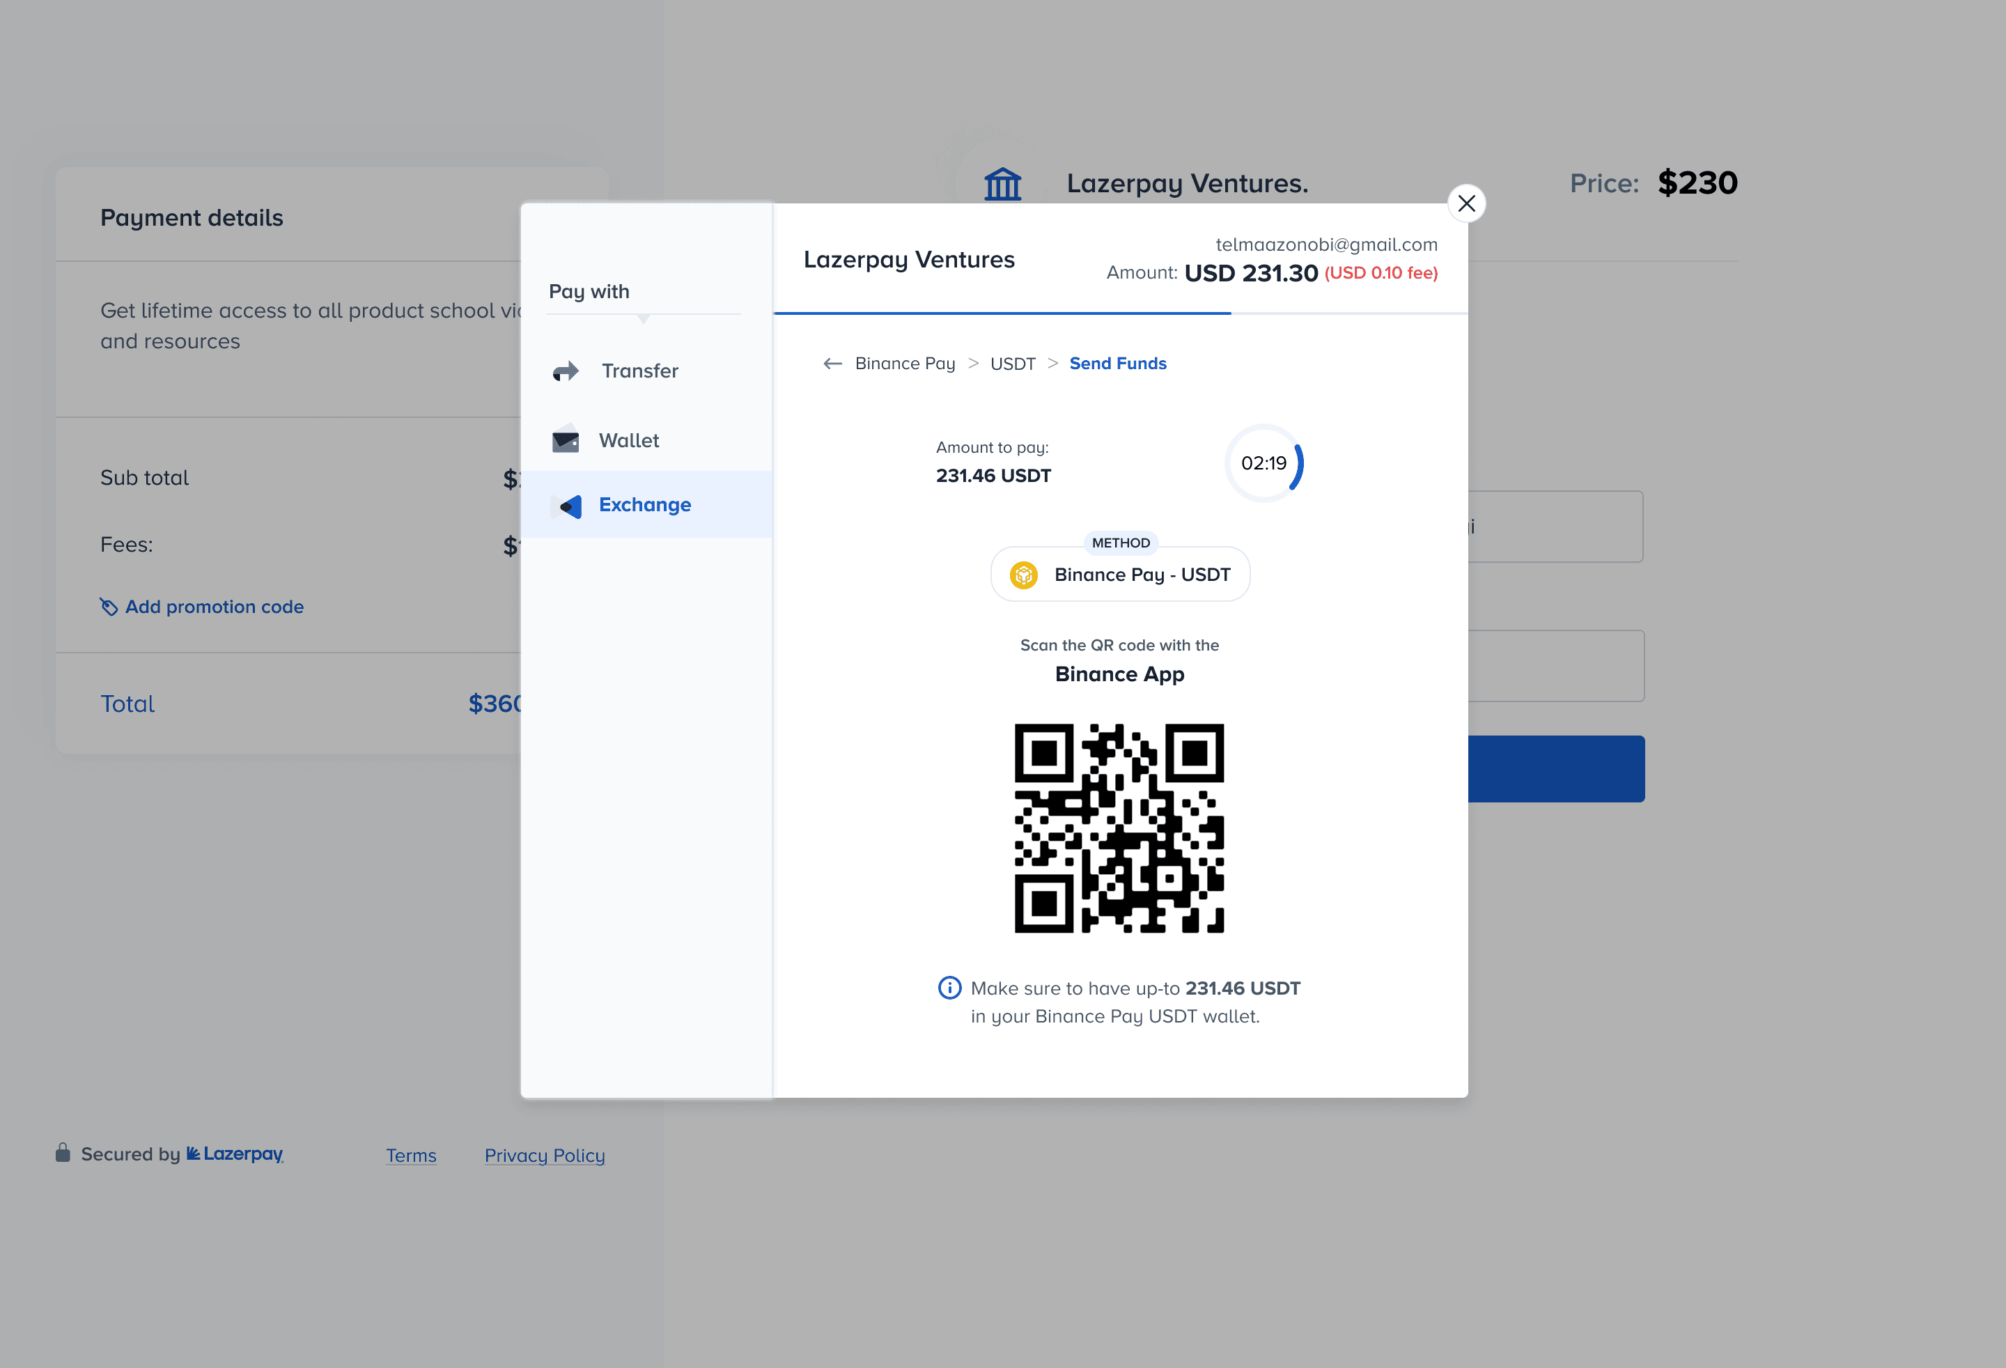Click Add promotion code link
The height and width of the screenshot is (1368, 2006).
pyautogui.click(x=214, y=607)
